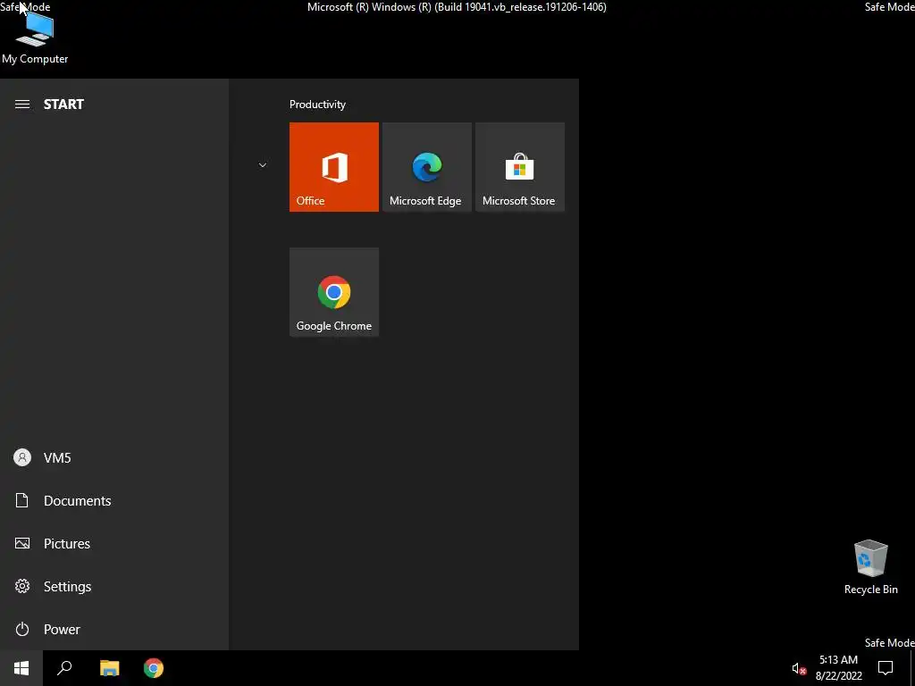Viewport: 915px width, 686px height.
Task: Open the clock showing 5:13 AM
Action: click(x=838, y=668)
